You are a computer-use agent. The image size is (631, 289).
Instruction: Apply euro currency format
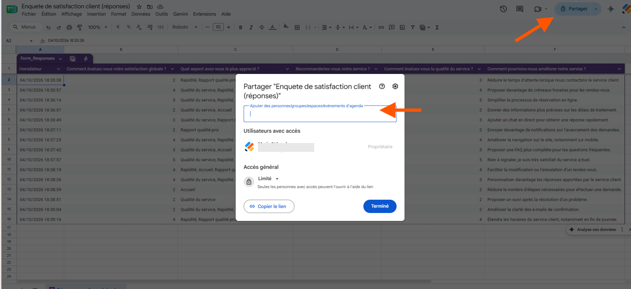(118, 27)
